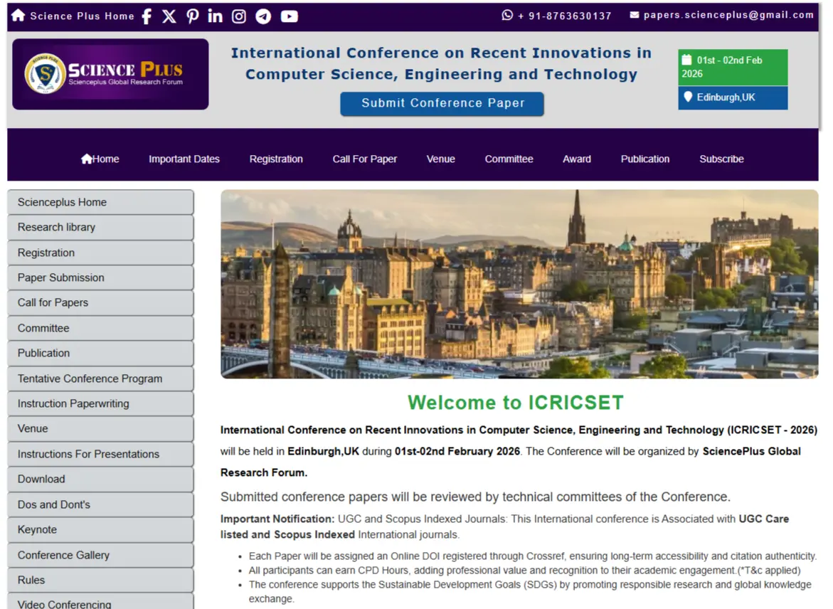Select the LinkedIn icon
Image resolution: width=833 pixels, height=609 pixels.
pos(215,16)
